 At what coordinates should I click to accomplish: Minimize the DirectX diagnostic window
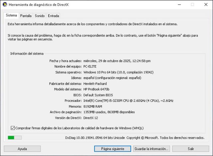tap(179, 4)
